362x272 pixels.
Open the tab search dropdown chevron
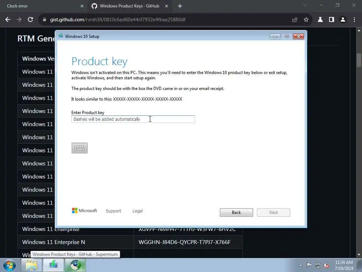click(305, 5)
